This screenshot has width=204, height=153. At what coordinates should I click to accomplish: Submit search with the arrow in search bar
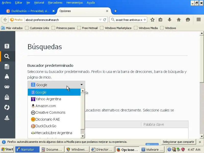coord(145,20)
